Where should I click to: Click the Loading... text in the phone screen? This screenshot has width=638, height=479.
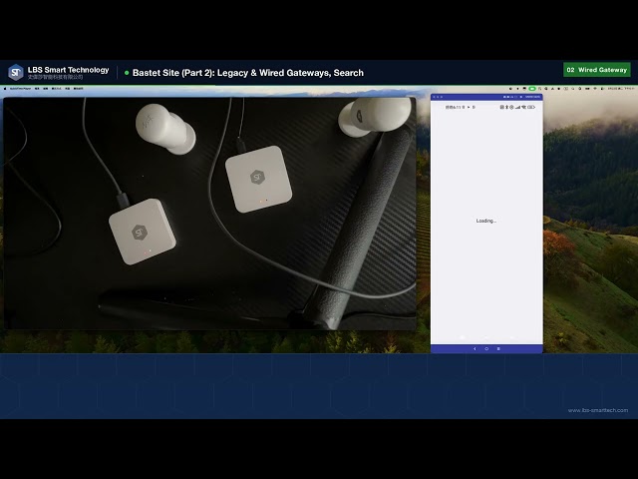click(486, 221)
